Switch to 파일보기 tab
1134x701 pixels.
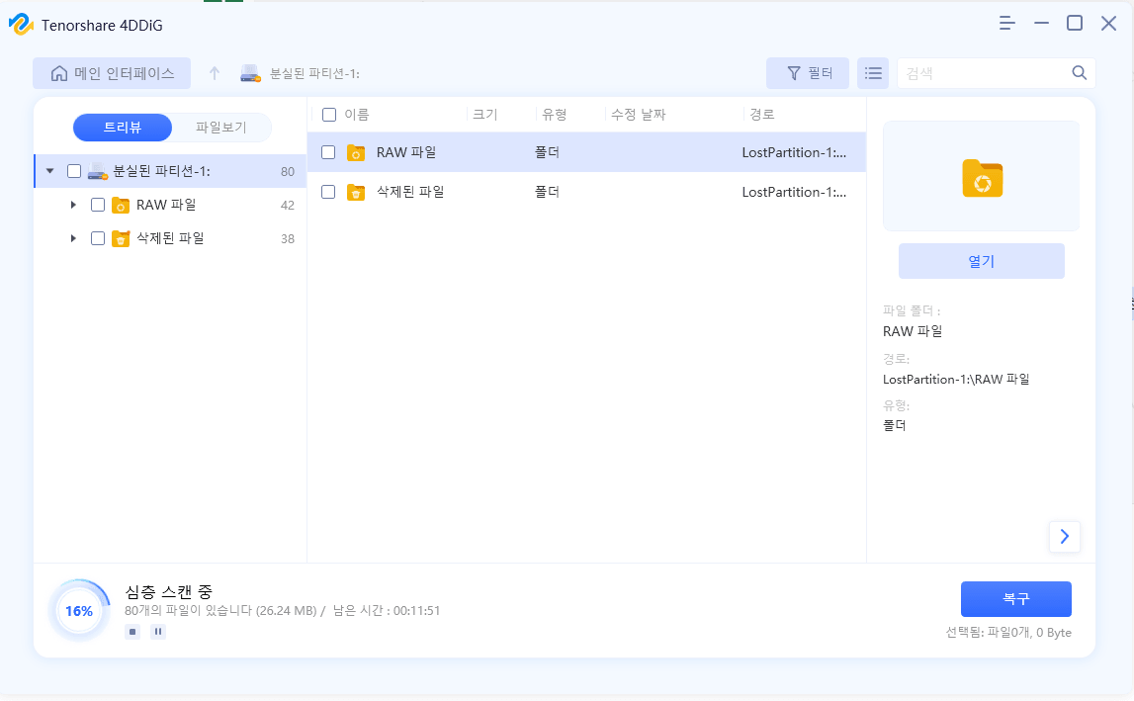coord(221,128)
